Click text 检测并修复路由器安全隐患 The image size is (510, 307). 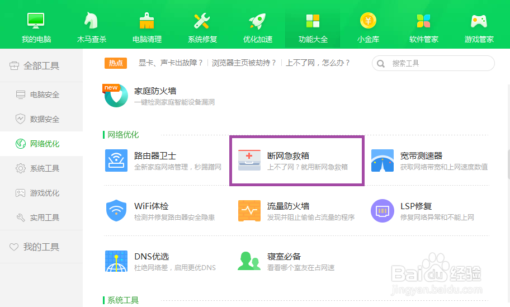(x=174, y=217)
